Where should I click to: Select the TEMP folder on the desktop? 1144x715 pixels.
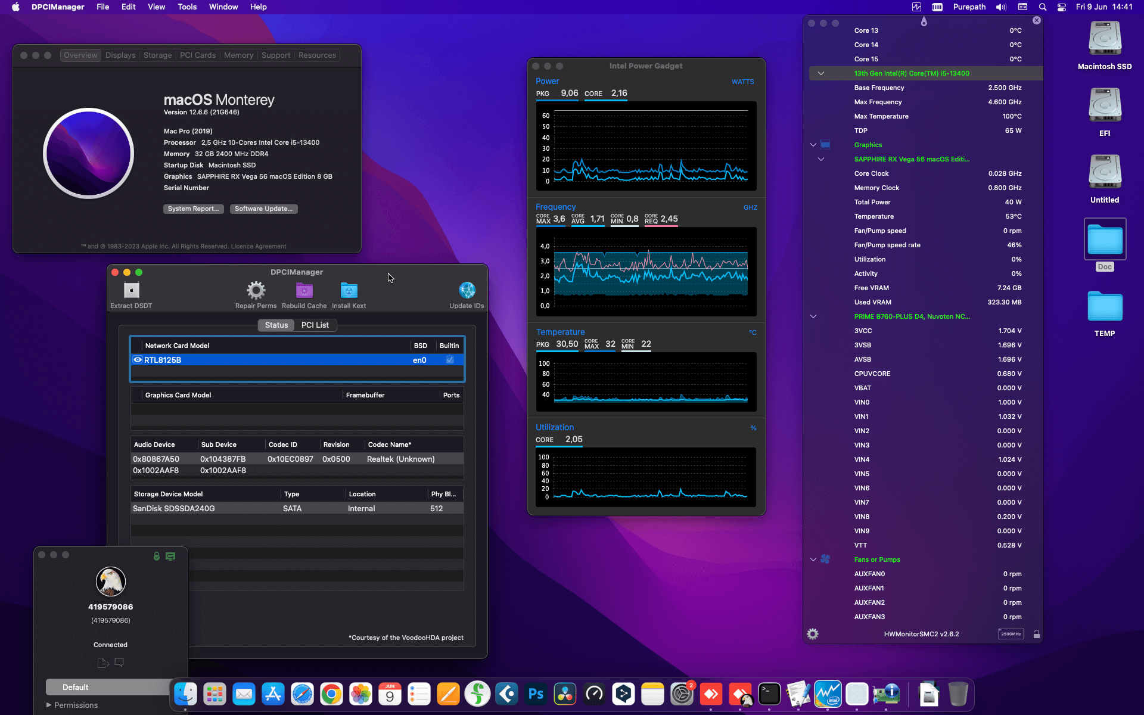click(1105, 314)
